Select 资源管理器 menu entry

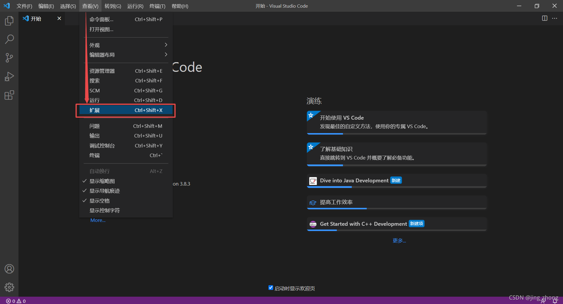coord(126,71)
